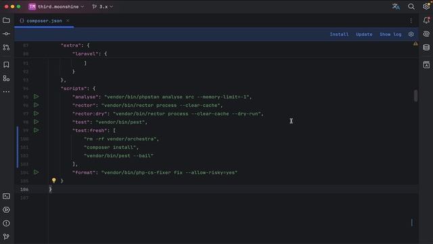Click the yellow lightbulb quick-fix icon
Image resolution: width=433 pixels, height=244 pixels.
[x=54, y=180]
